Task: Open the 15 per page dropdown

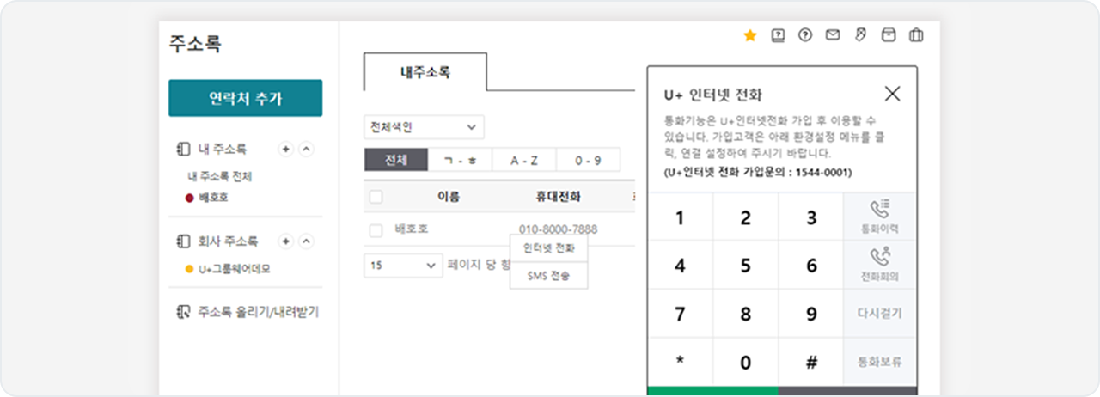Action: (403, 266)
